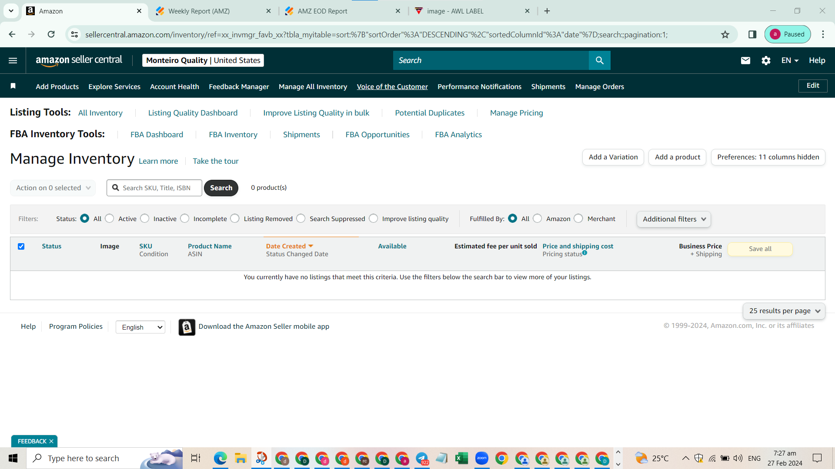View site information icon in address bar
The width and height of the screenshot is (835, 469).
pos(75,34)
